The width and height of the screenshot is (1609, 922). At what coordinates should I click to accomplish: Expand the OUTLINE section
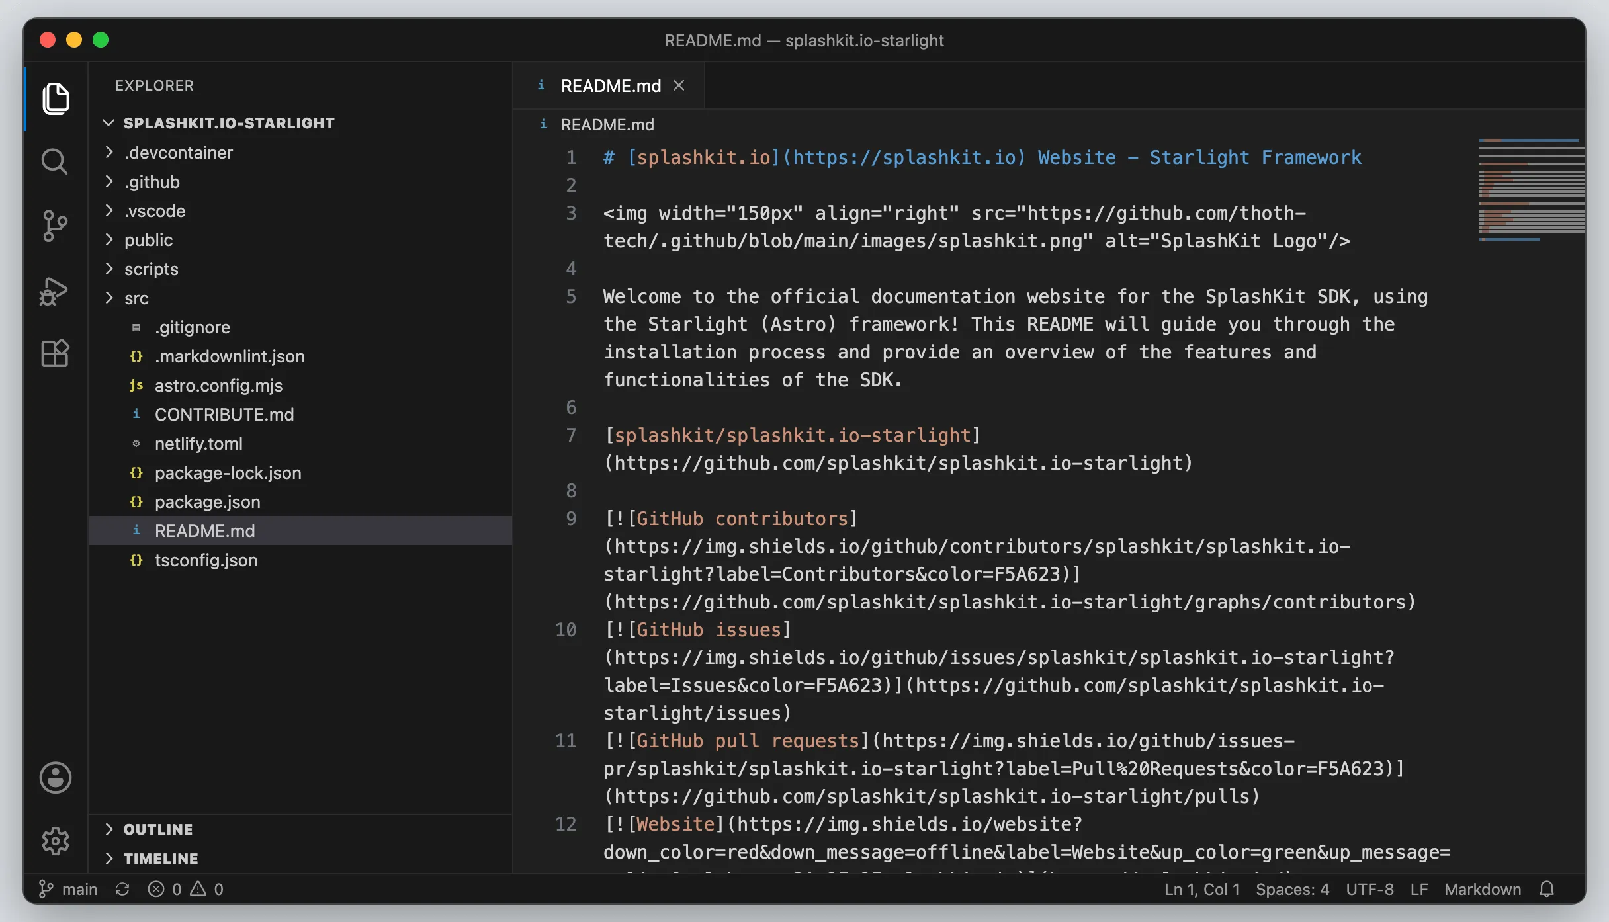pyautogui.click(x=300, y=829)
